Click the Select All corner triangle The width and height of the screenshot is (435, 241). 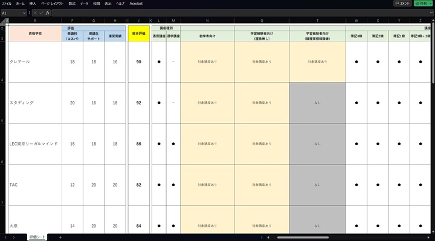pyautogui.click(x=3, y=20)
